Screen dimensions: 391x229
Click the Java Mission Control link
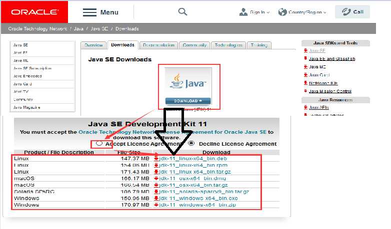click(x=330, y=91)
